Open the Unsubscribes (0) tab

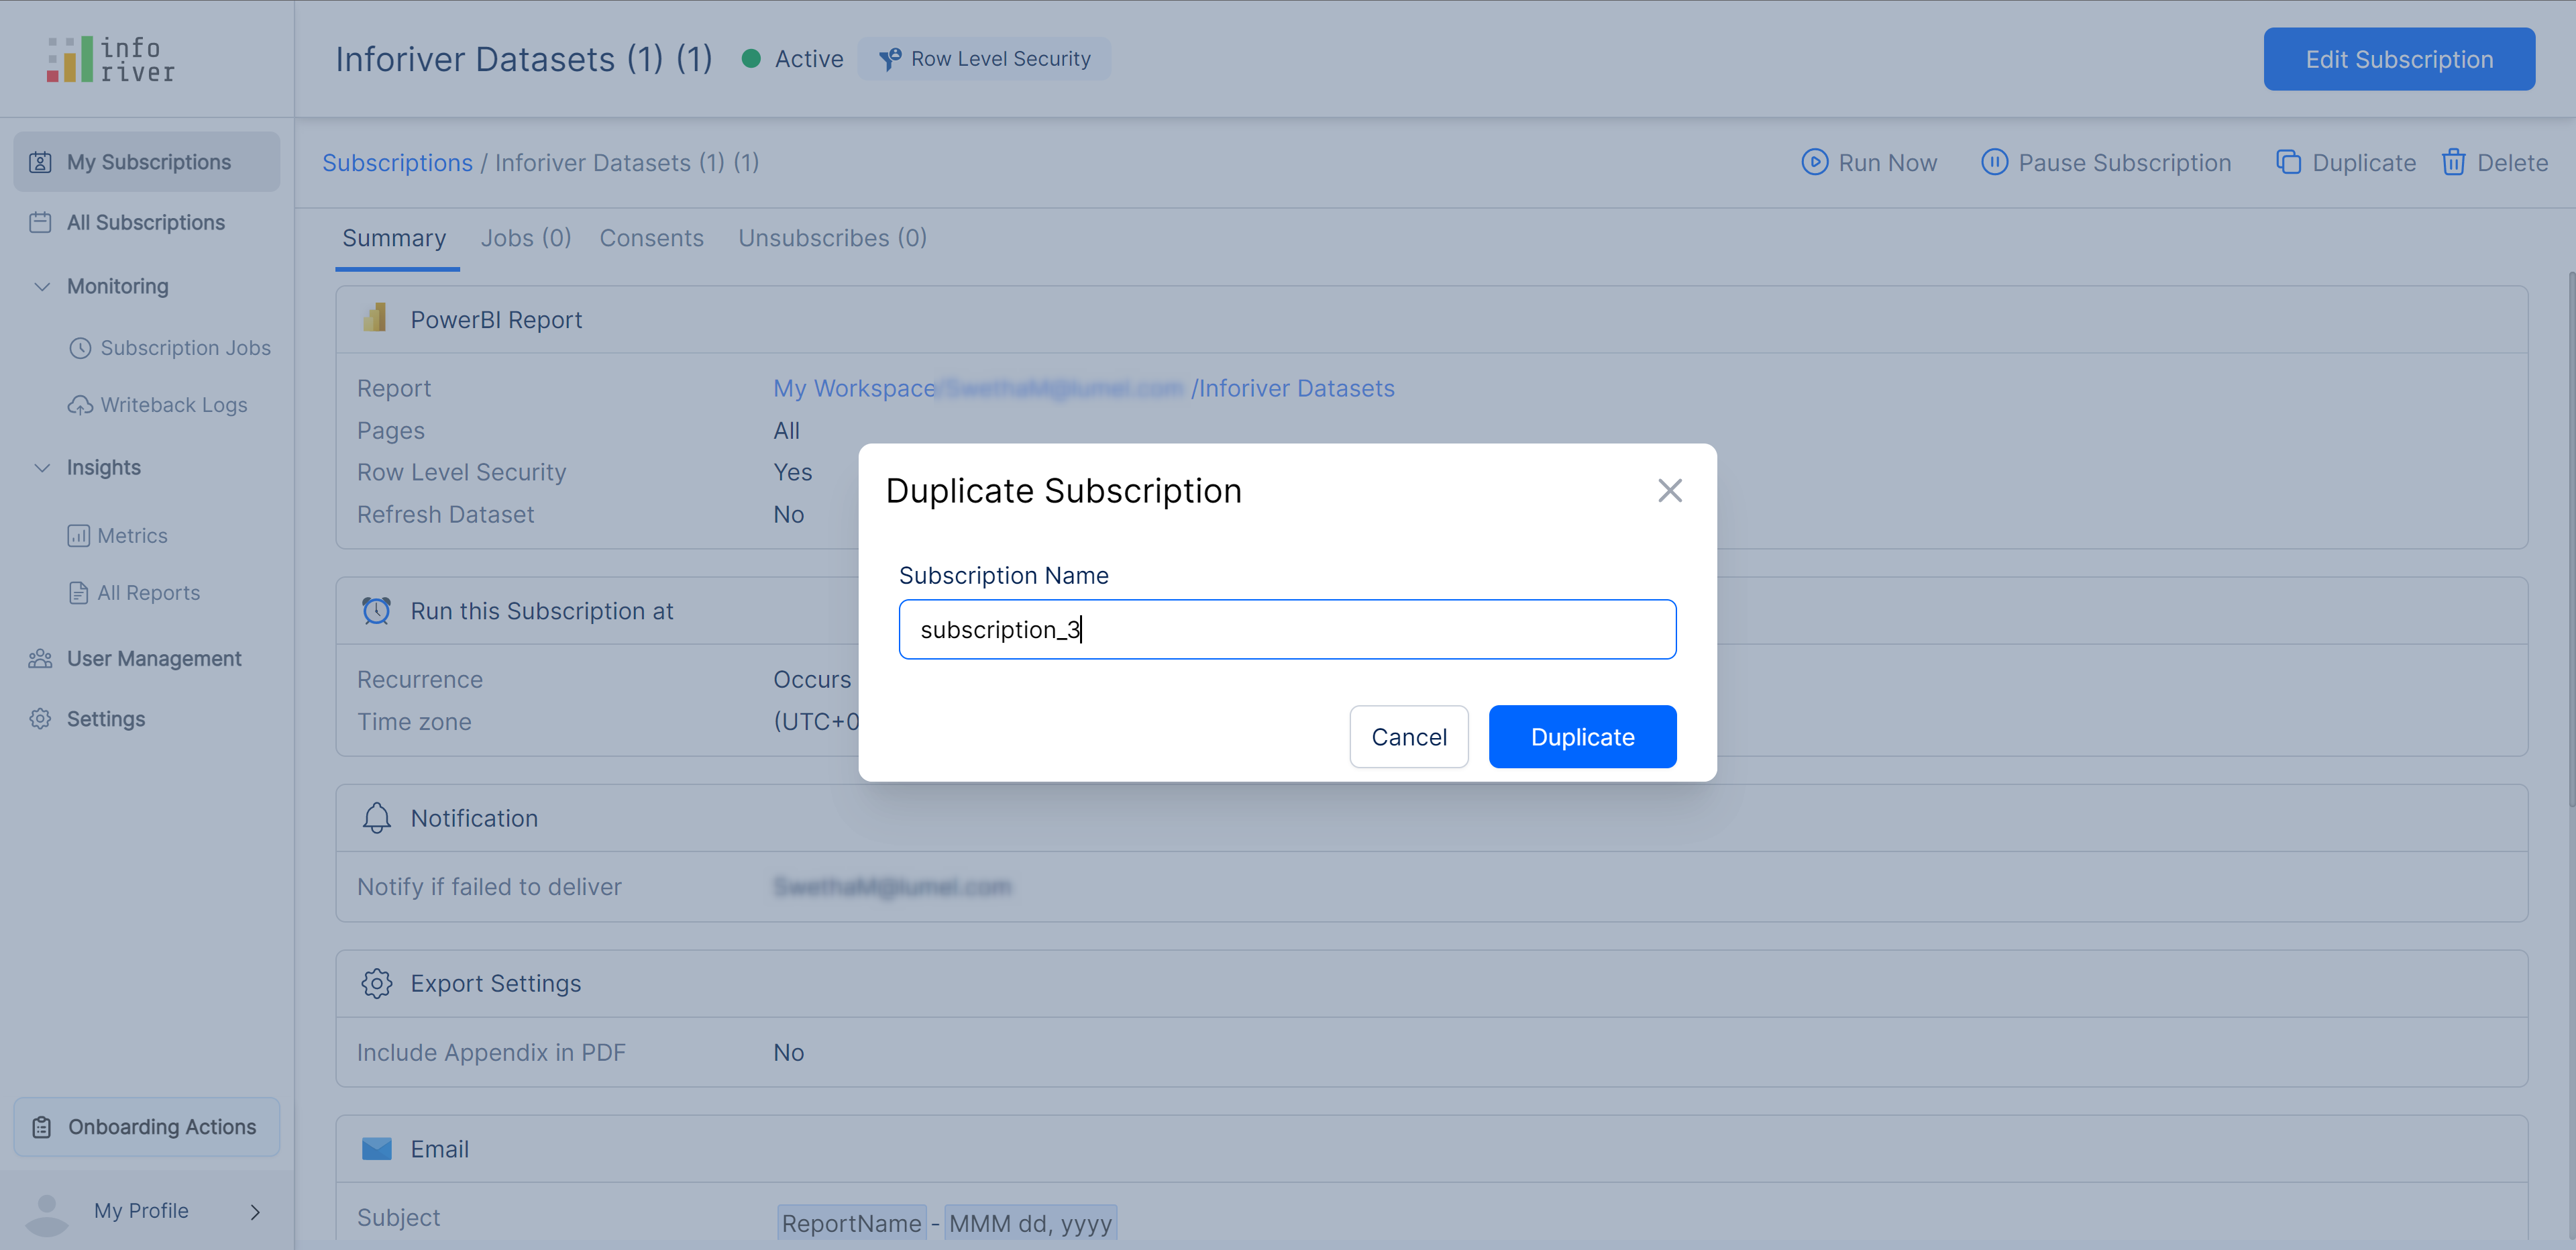(x=832, y=238)
